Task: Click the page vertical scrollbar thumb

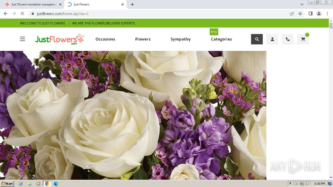Action: [331, 25]
